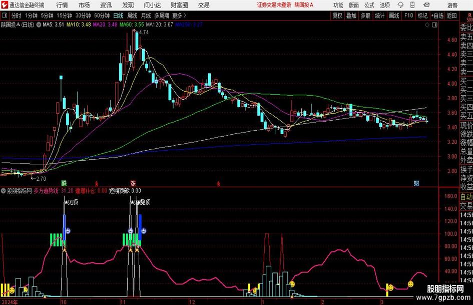Image resolution: width=473 pixels, height=305 pixels.
Task: Open the 多周期 multi-period view
Action: point(161,16)
